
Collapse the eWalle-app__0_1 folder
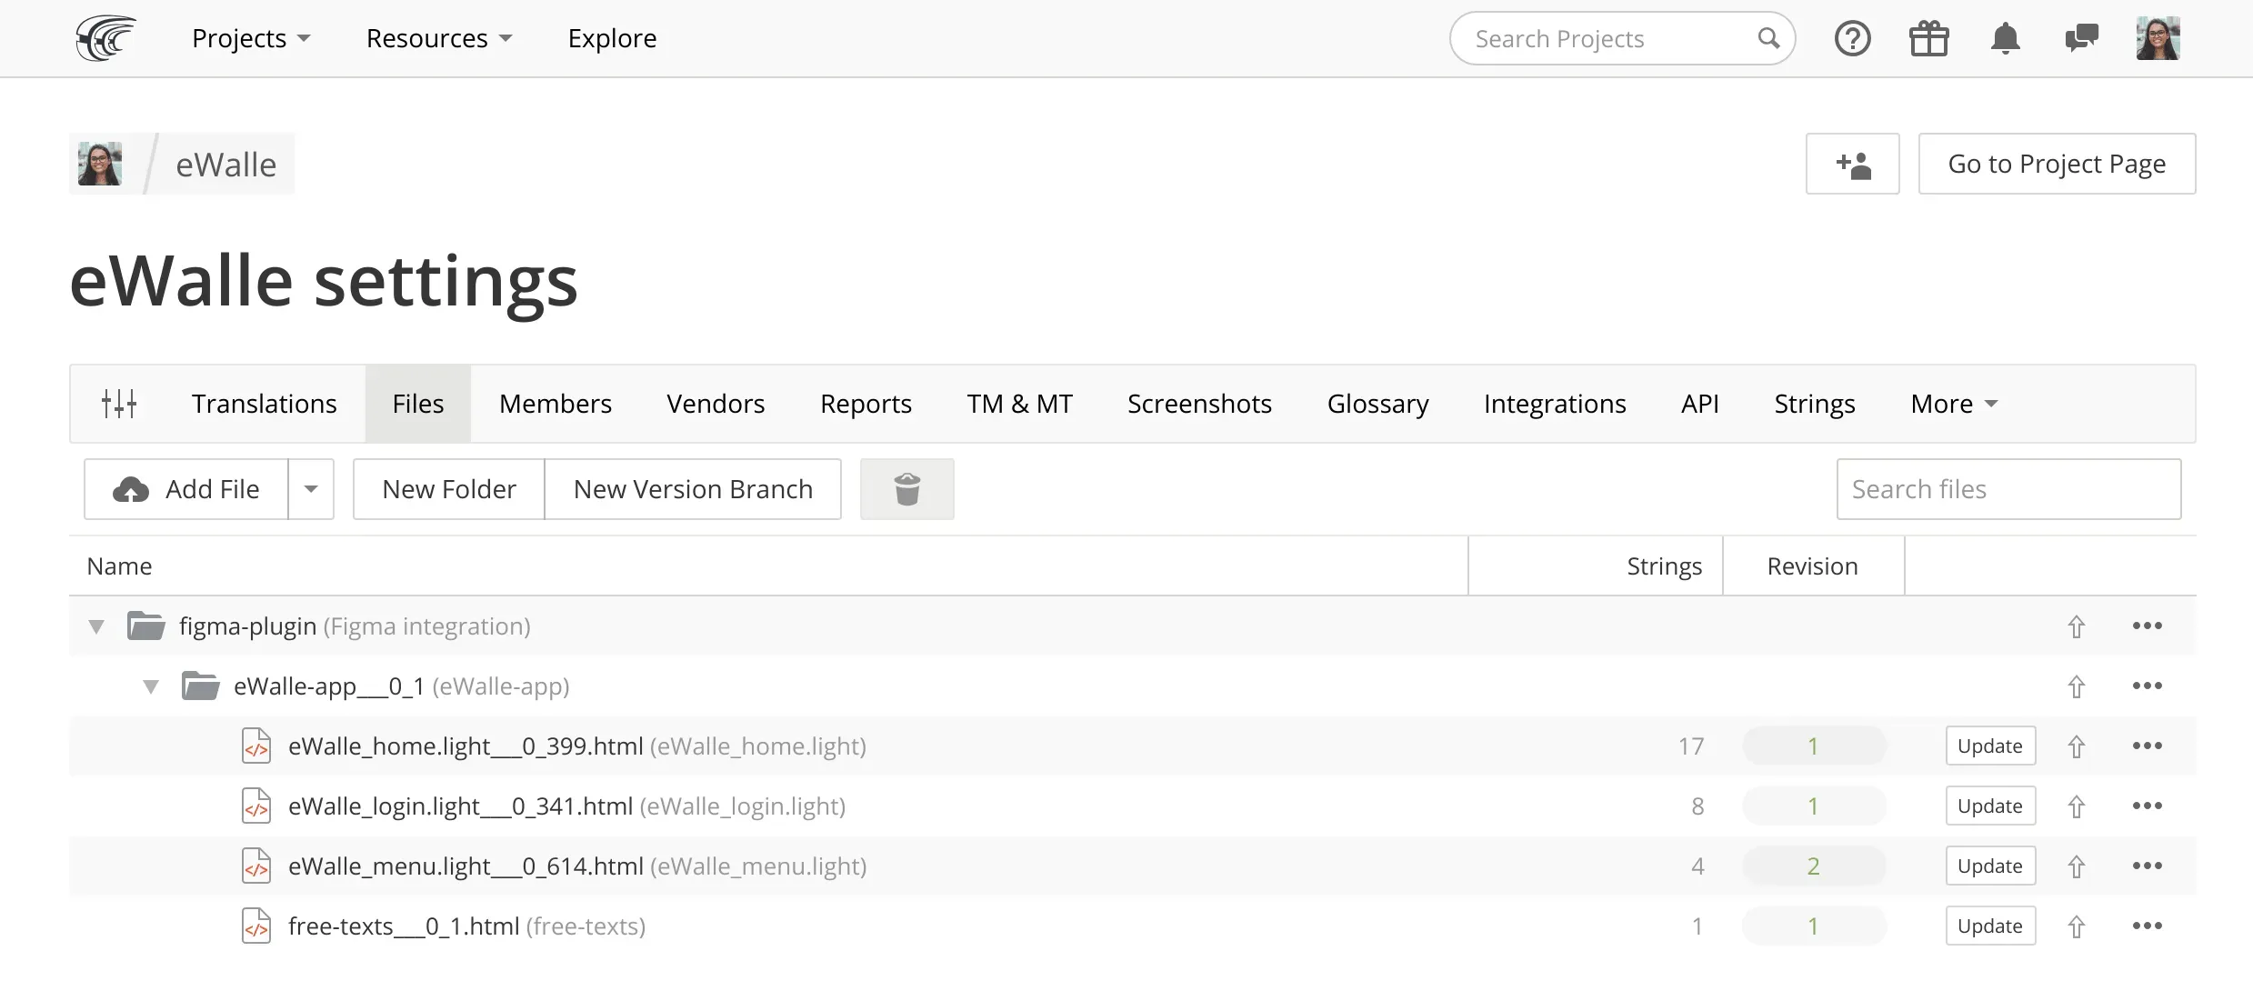[x=151, y=686]
